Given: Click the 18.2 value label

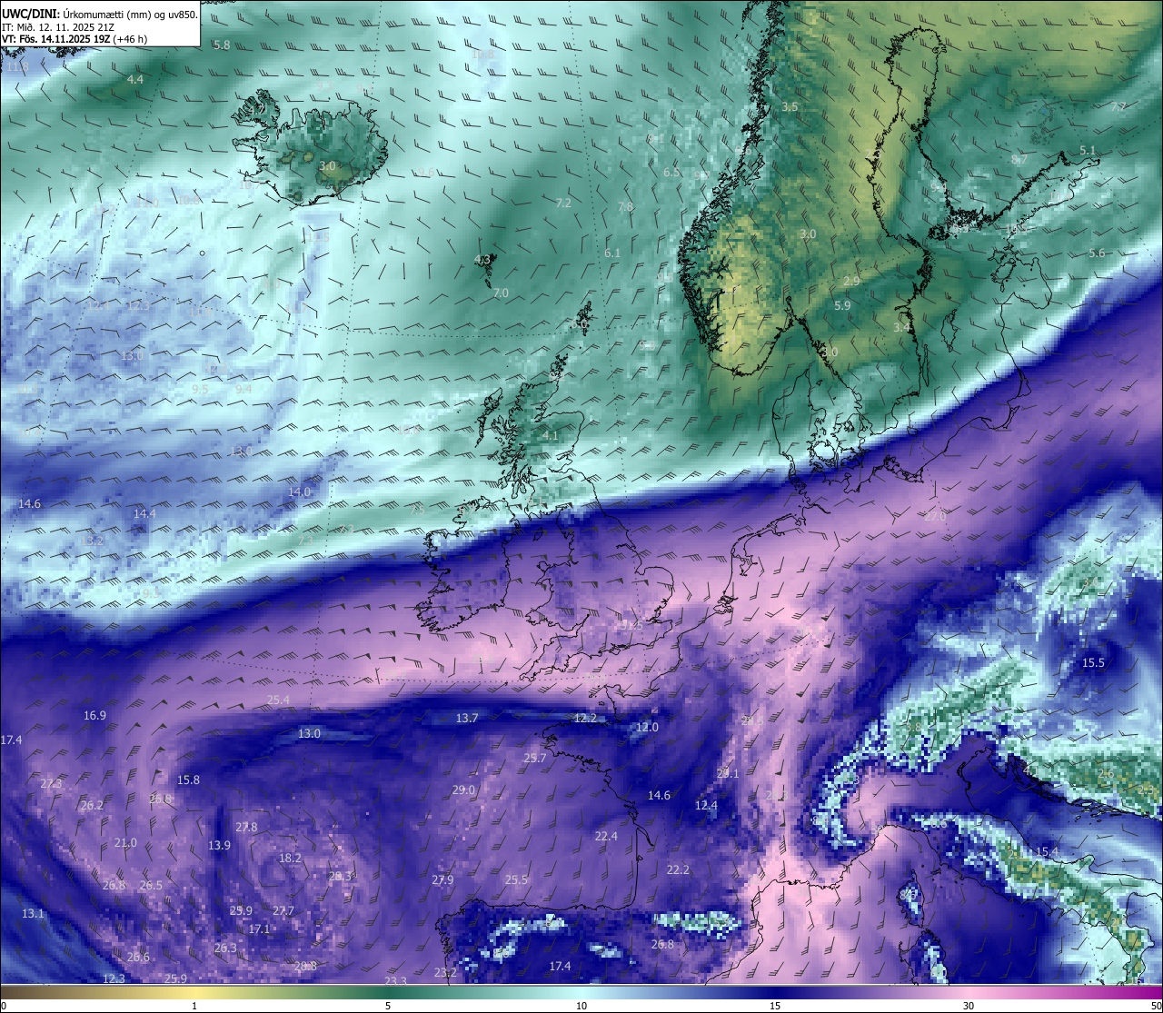Looking at the screenshot, I should click(x=290, y=859).
